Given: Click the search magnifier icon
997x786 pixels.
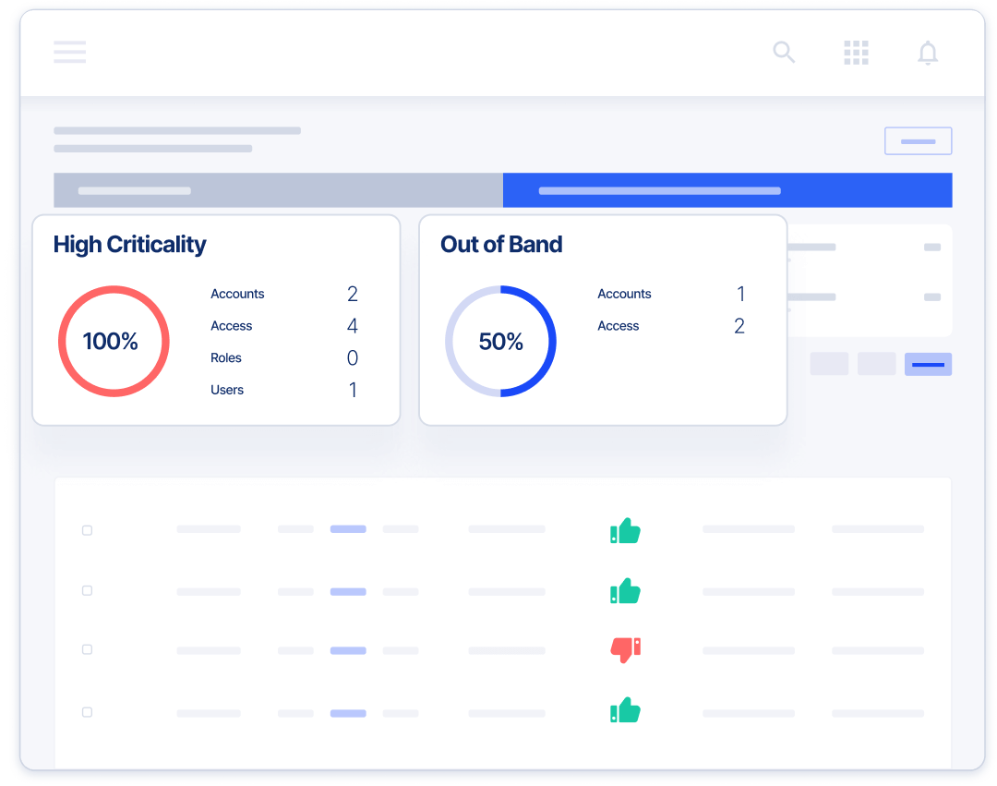Looking at the screenshot, I should [x=784, y=53].
